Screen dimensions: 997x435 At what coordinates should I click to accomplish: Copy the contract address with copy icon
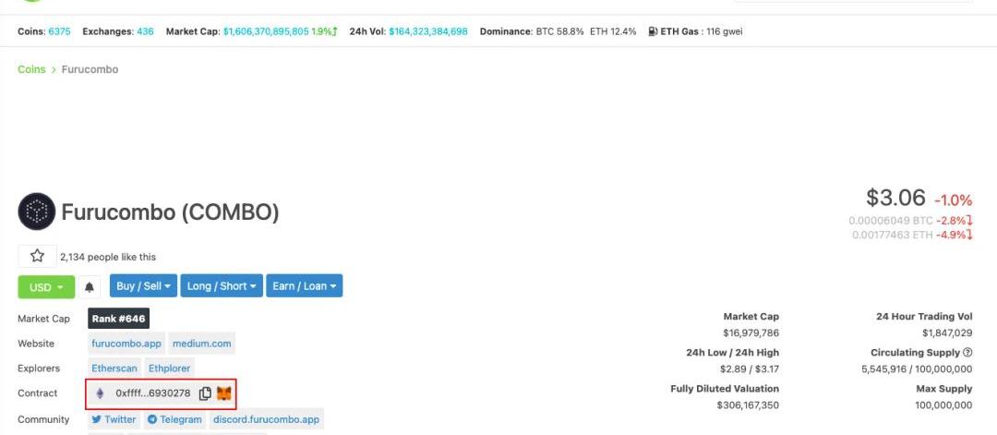pyautogui.click(x=205, y=393)
